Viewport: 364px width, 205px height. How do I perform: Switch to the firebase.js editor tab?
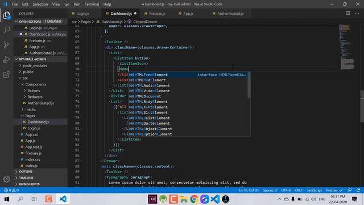157,14
